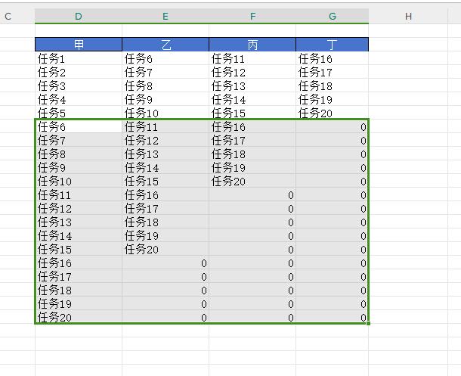Select column E header

[x=166, y=16]
